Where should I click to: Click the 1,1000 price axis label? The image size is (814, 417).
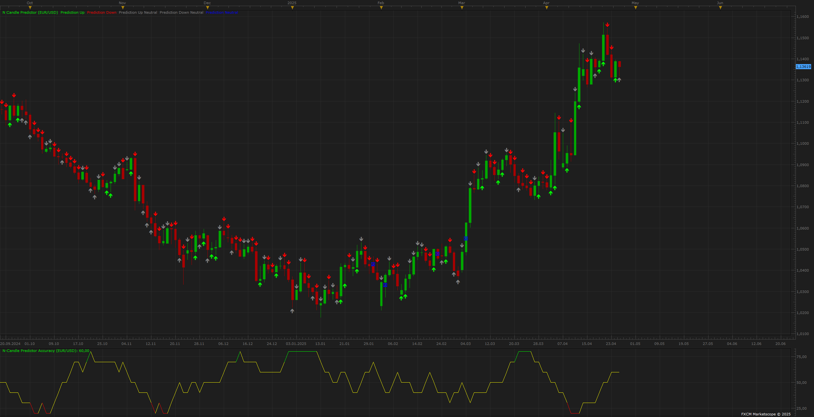pos(803,143)
